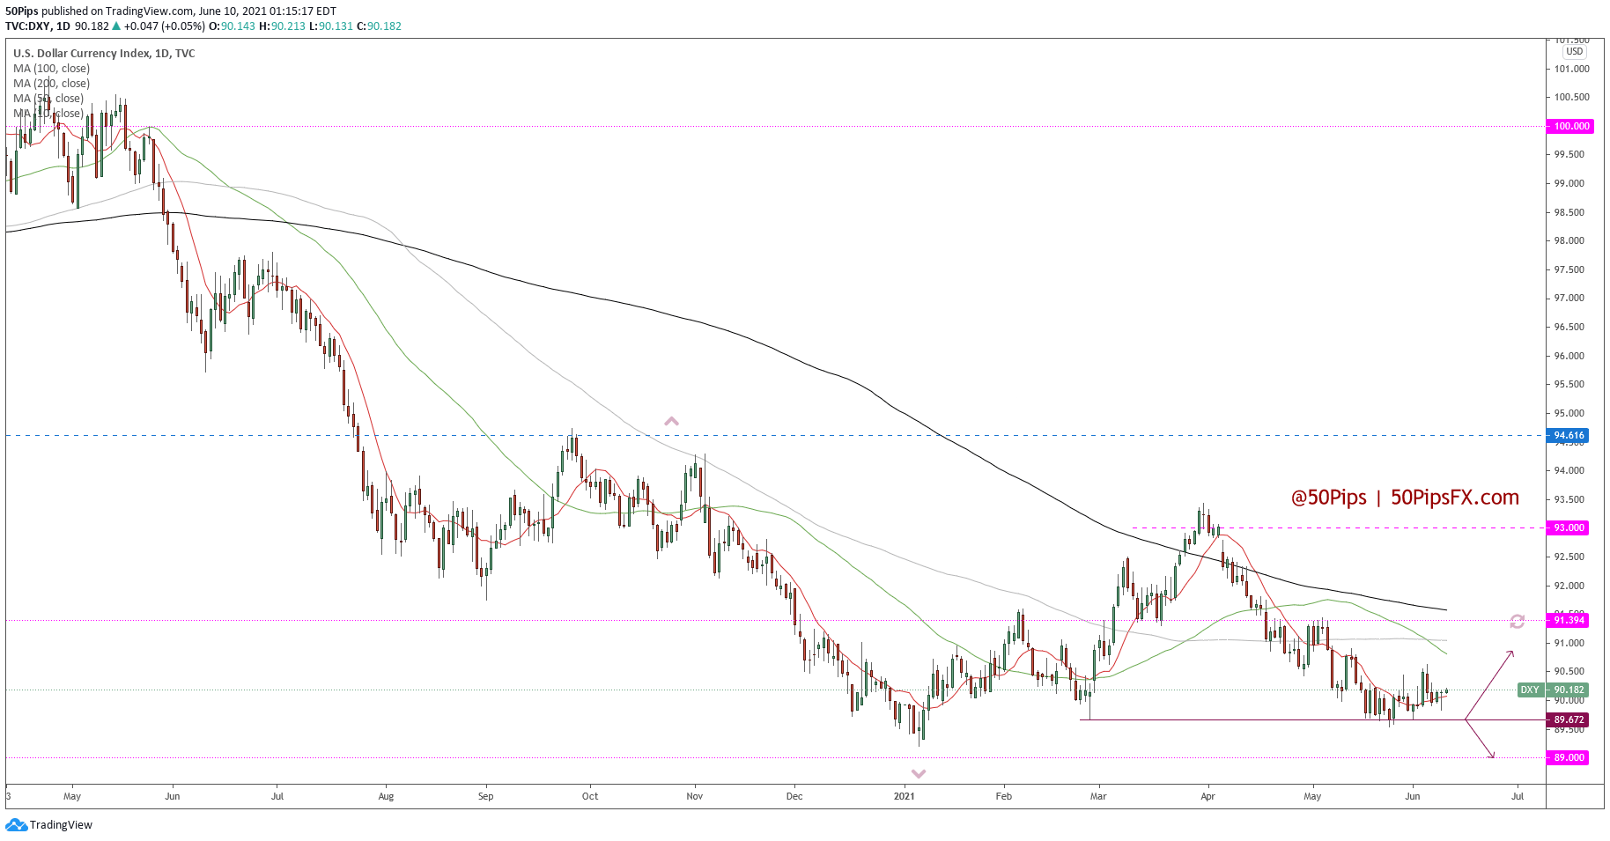Click the Dec label on time axis
This screenshot has width=1610, height=841.
pyautogui.click(x=794, y=797)
